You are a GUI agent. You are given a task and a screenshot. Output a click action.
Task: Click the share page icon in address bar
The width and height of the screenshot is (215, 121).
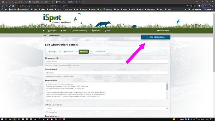coord(191,6)
